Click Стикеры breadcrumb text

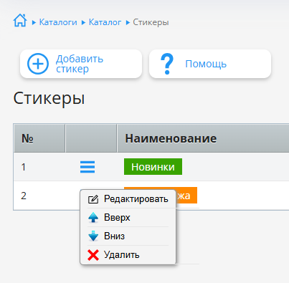[x=151, y=22]
